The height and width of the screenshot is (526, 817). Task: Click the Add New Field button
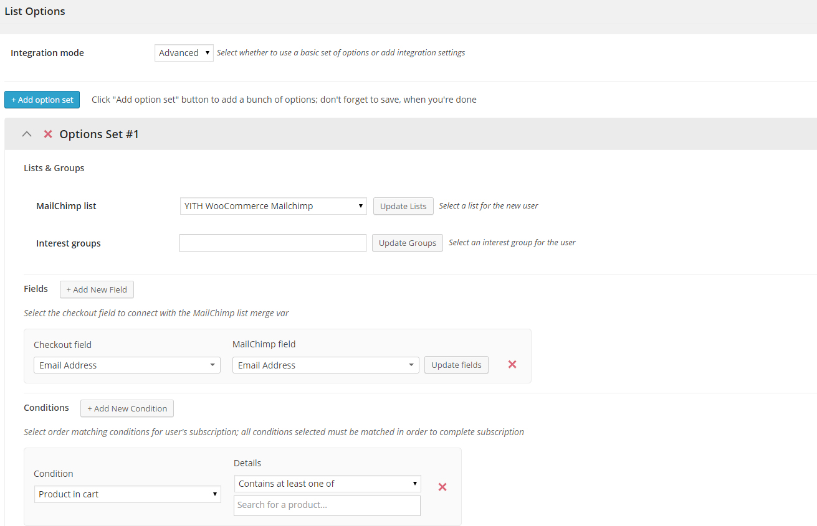coord(97,289)
